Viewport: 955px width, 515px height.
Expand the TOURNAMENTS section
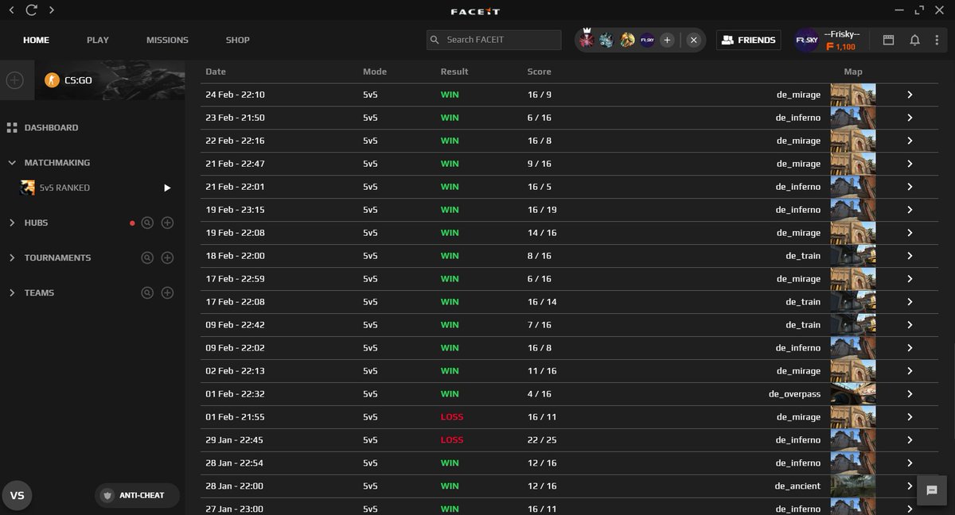(12, 257)
